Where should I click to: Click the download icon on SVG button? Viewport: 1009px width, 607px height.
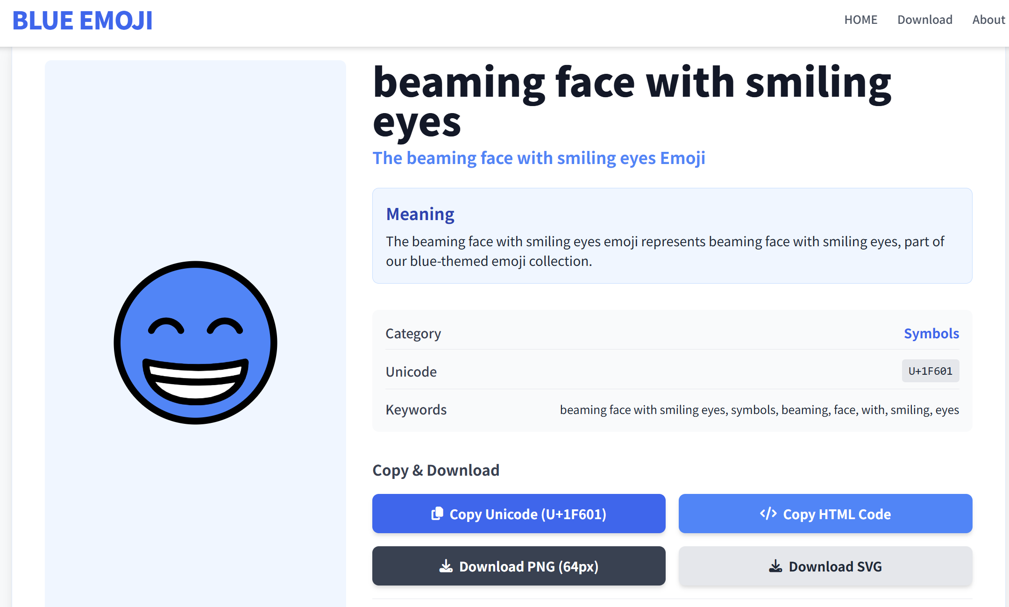pyautogui.click(x=775, y=566)
